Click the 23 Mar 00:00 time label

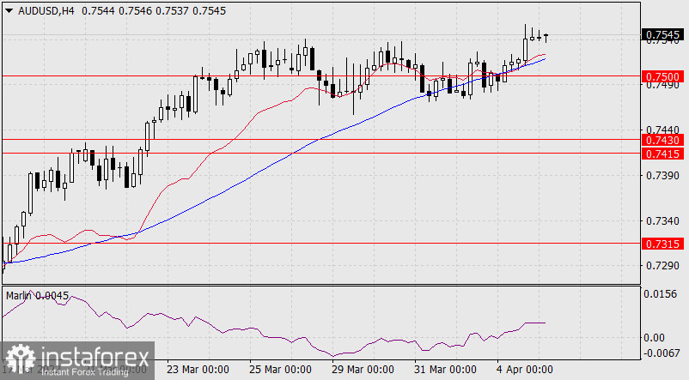pos(197,371)
